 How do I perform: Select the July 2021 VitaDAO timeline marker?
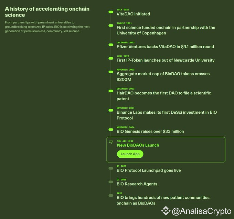point(111,12)
